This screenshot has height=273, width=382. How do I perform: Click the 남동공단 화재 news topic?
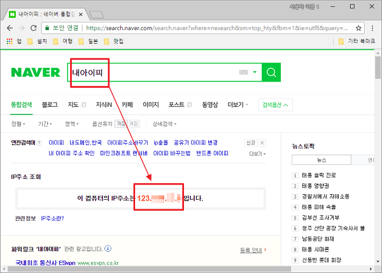click(x=318, y=239)
